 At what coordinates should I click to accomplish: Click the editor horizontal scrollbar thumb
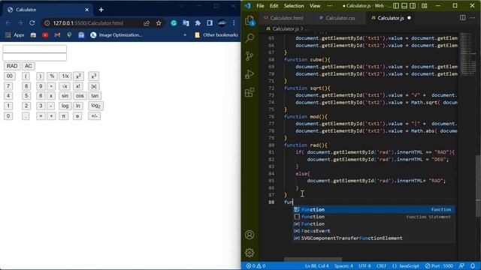click(x=313, y=259)
